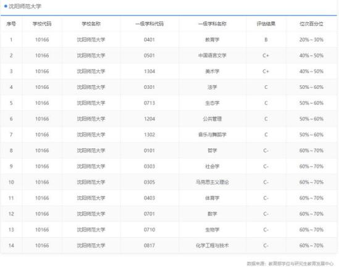Select the 沈阳师范大学 heading text
Image resolution: width=339 pixels, height=271 pixels.
tap(25, 6)
